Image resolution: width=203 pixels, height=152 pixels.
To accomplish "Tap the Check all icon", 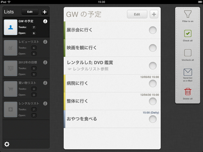I will click(188, 33).
